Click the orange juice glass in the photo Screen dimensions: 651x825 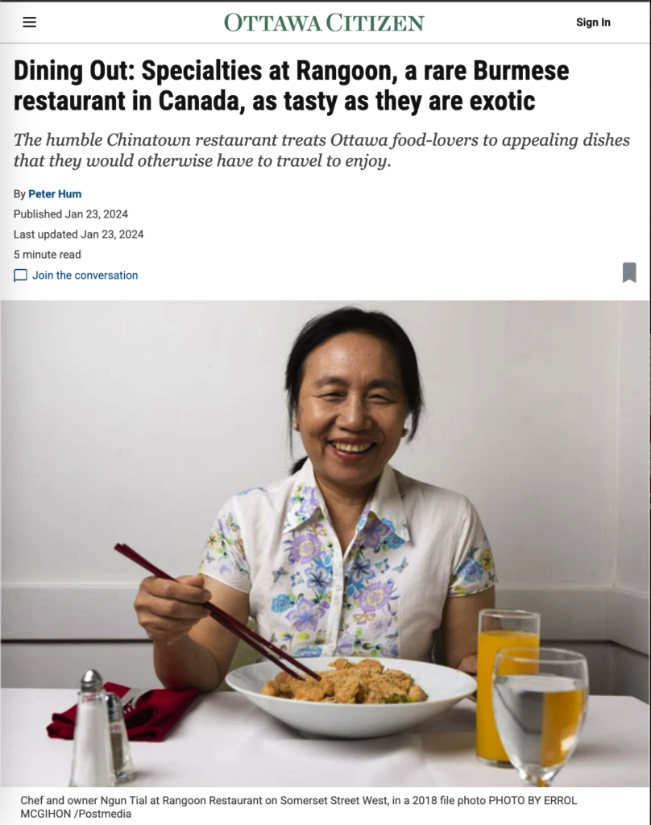508,686
